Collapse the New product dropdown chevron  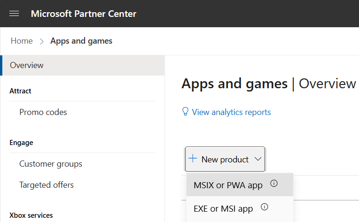[x=258, y=159]
